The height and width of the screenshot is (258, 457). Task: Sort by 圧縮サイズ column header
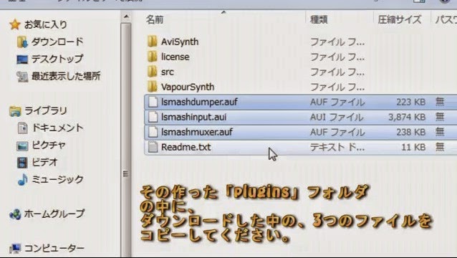click(400, 19)
